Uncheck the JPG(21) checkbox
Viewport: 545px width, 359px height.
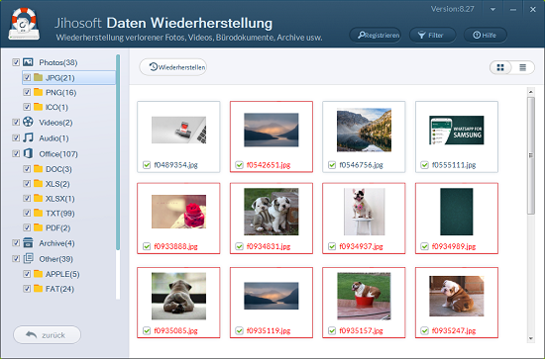pyautogui.click(x=27, y=77)
